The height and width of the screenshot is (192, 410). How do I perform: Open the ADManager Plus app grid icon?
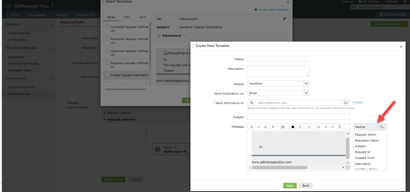coord(8,6)
